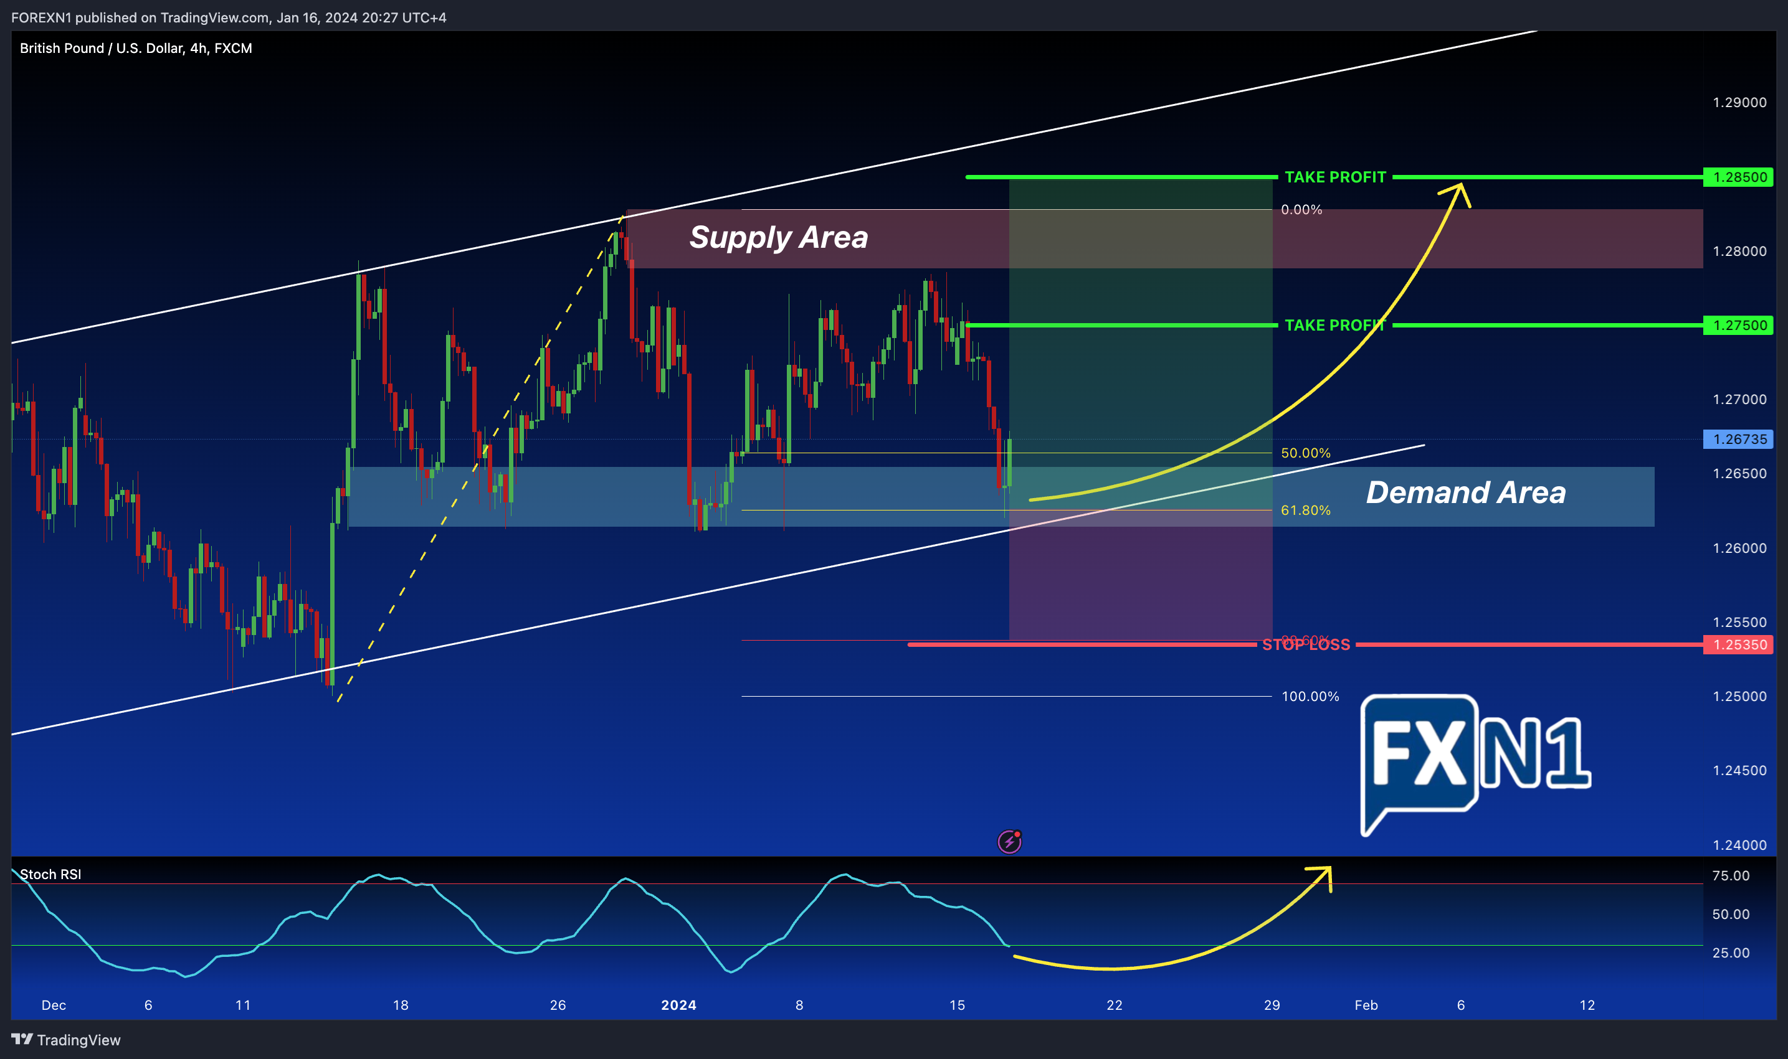Click the current price label 1.26735

(x=1738, y=439)
